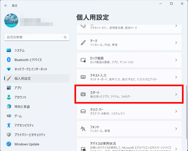188x151 pixels.
Task: Click chevron on フォント row
Action: tap(176, 129)
